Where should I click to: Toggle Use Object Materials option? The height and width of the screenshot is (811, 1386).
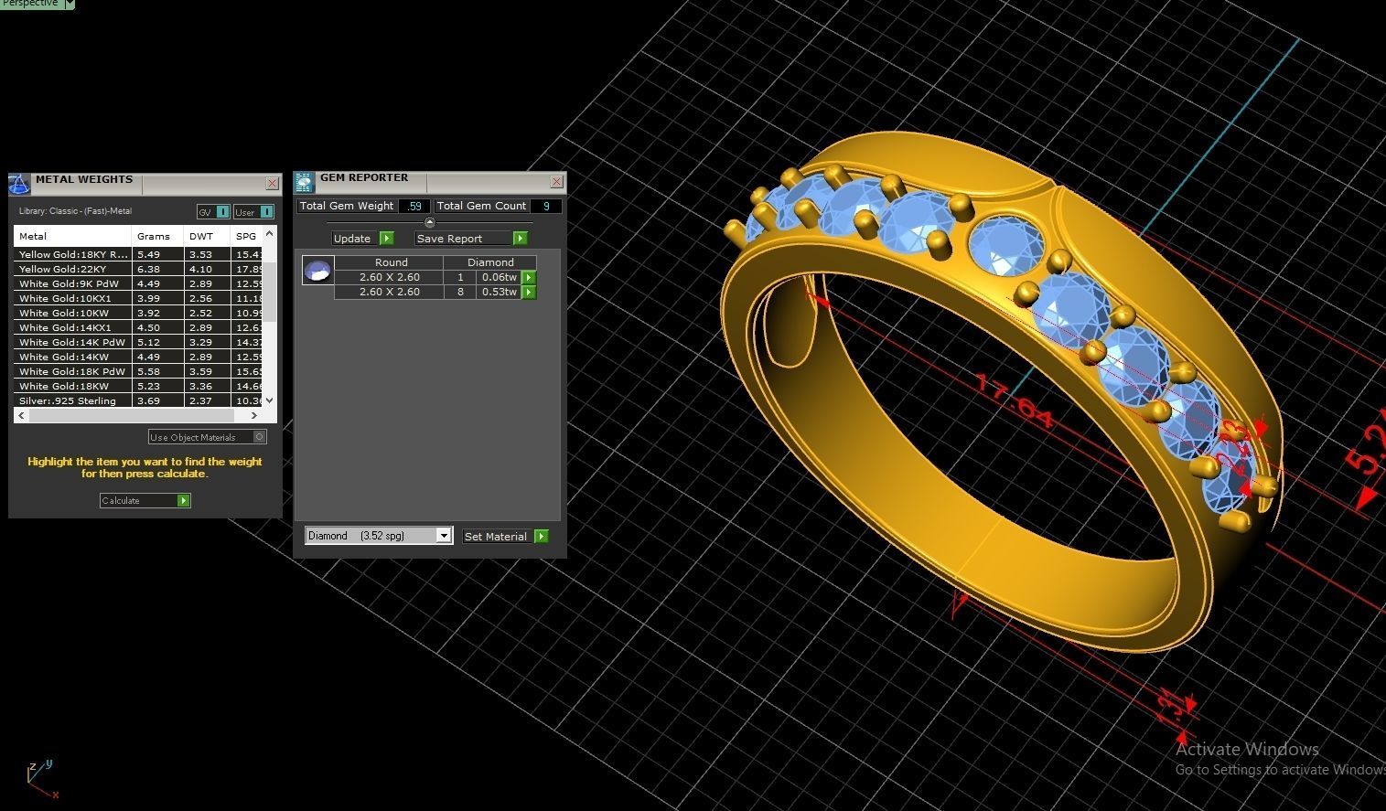pos(208,437)
